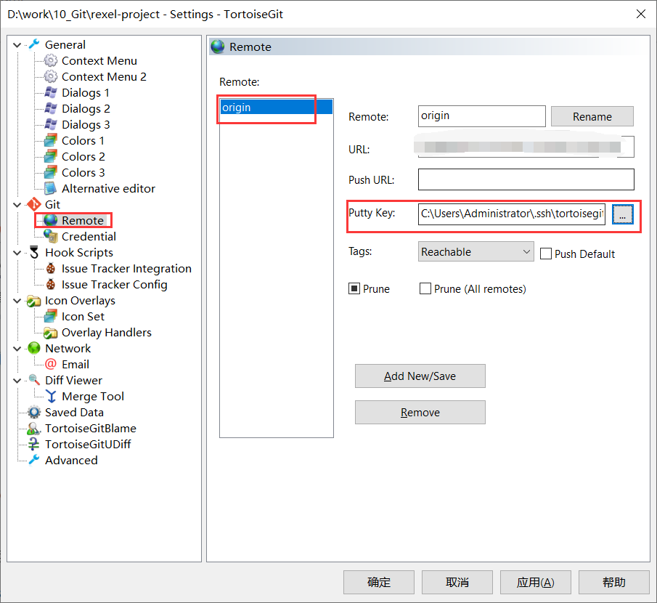Screen dimensions: 657x603
Task: Select Overlay Handlers in settings tree
Action: point(107,333)
